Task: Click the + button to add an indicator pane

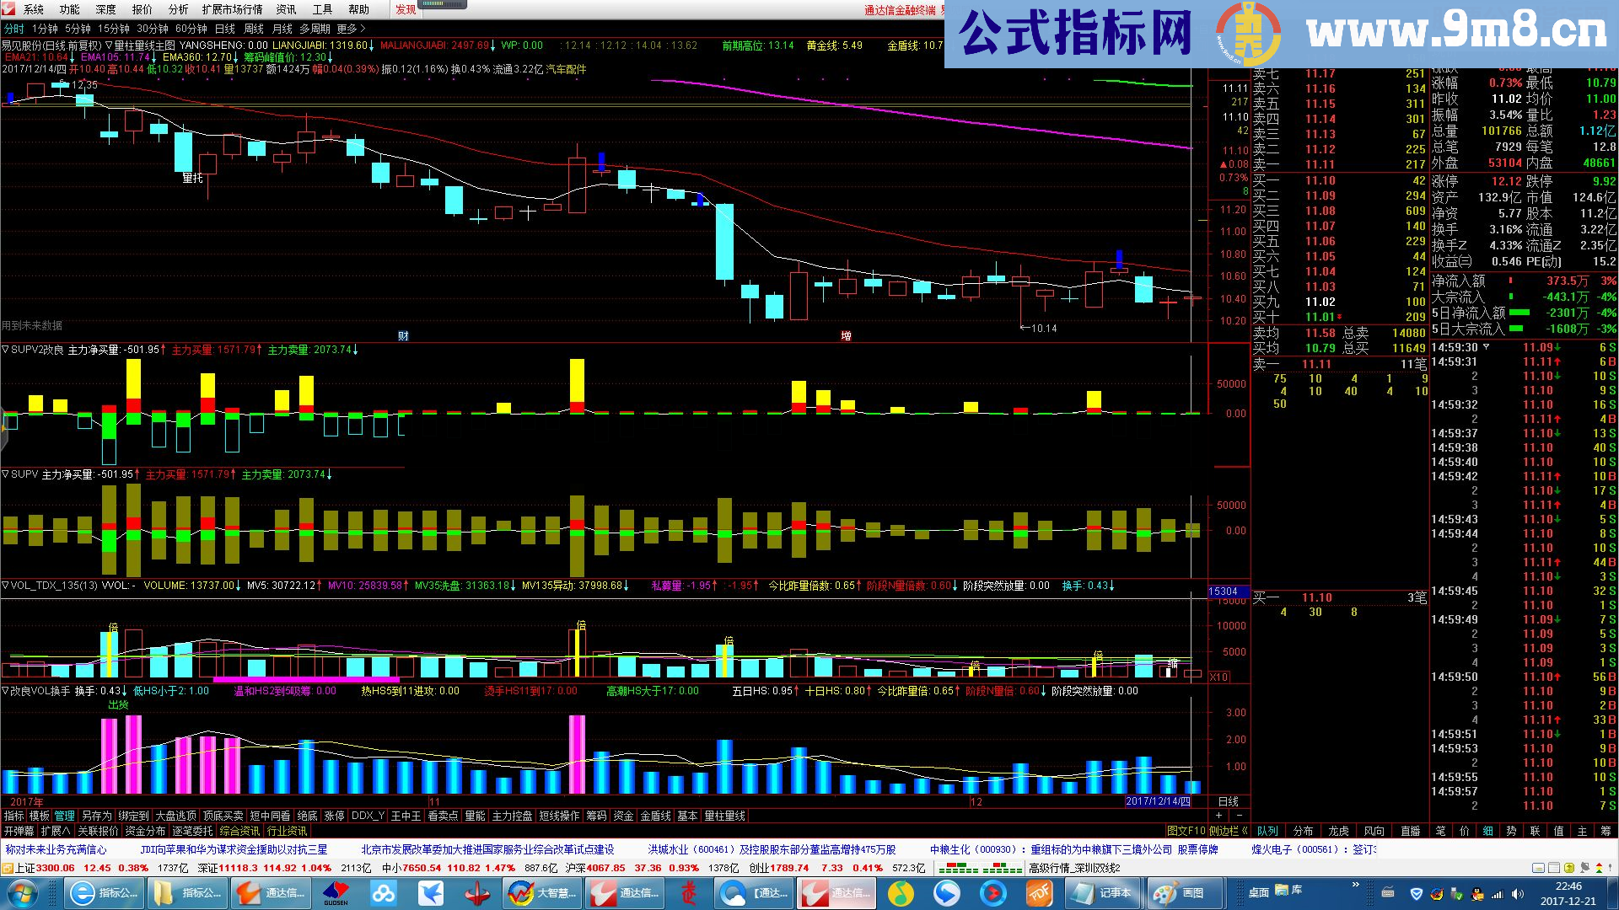Action: coord(1218,815)
